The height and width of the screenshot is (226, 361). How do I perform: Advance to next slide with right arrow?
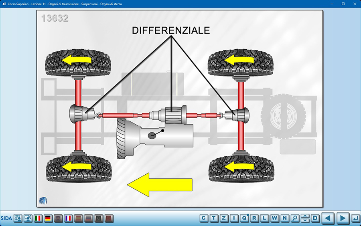point(342,218)
